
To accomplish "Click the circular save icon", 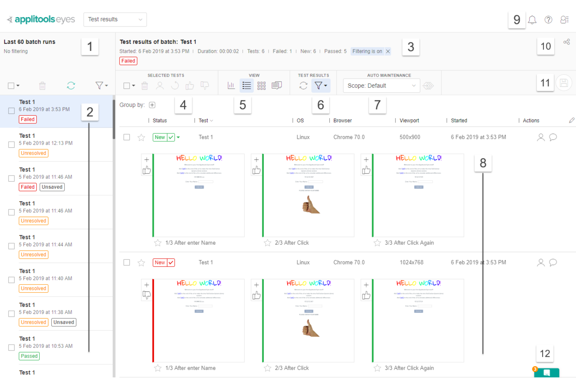I will [564, 82].
